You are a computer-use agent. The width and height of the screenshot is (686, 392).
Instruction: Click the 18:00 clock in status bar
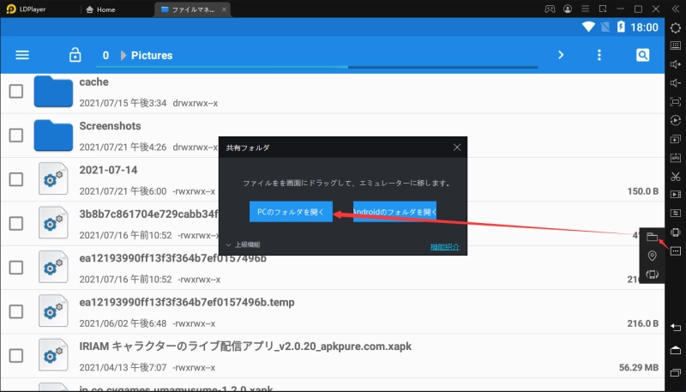[x=644, y=27]
